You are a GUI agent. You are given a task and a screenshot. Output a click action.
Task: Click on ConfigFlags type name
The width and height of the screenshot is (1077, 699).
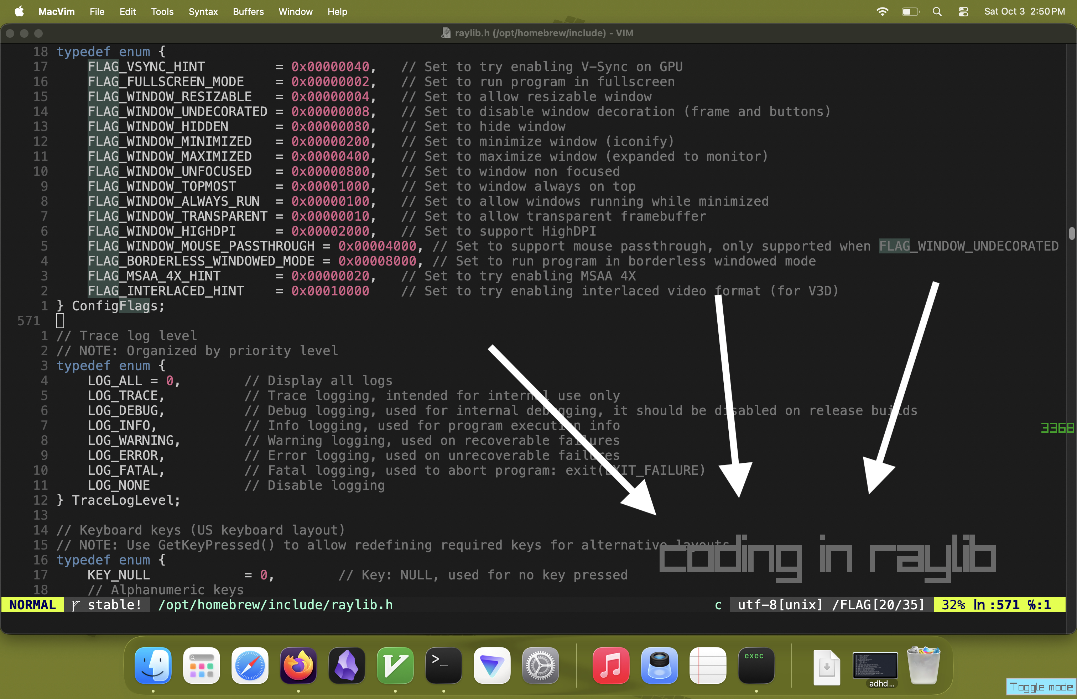pyautogui.click(x=115, y=306)
